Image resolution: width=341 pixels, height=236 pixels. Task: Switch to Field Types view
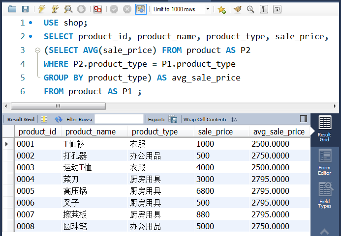pyautogui.click(x=325, y=195)
